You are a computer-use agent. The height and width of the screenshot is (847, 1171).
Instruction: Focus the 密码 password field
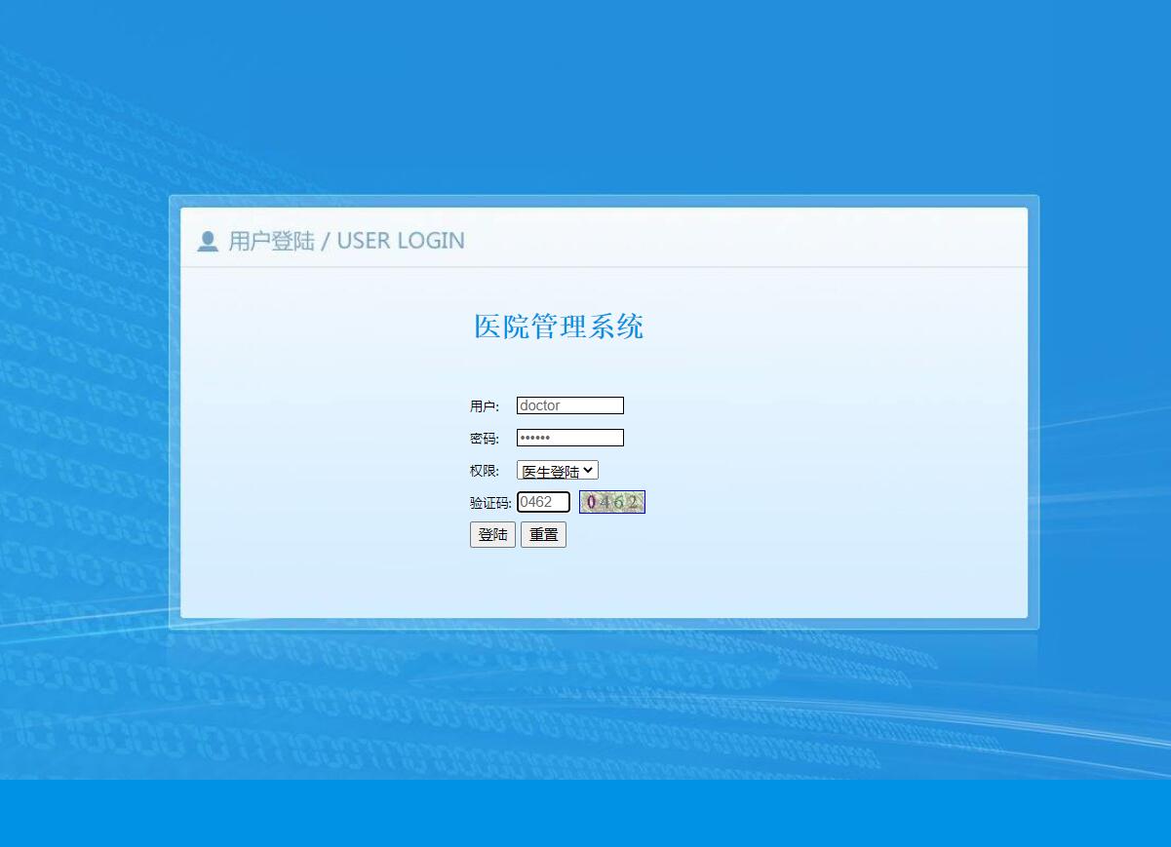569,437
